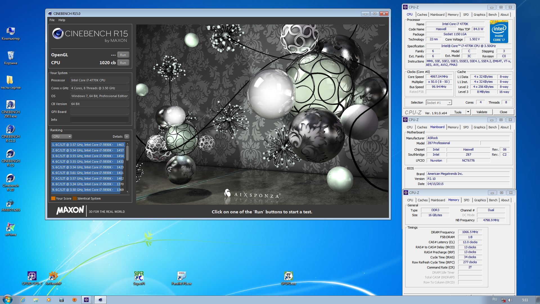The height and width of the screenshot is (304, 540).
Task: Open CPU tab in bottom CPU-Z window
Action: (x=410, y=200)
